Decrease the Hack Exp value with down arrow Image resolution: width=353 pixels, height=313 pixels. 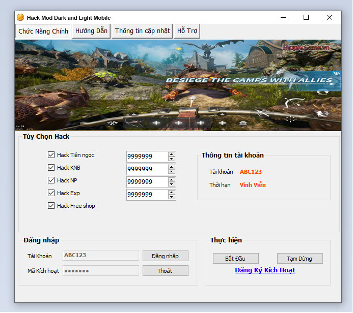click(172, 197)
